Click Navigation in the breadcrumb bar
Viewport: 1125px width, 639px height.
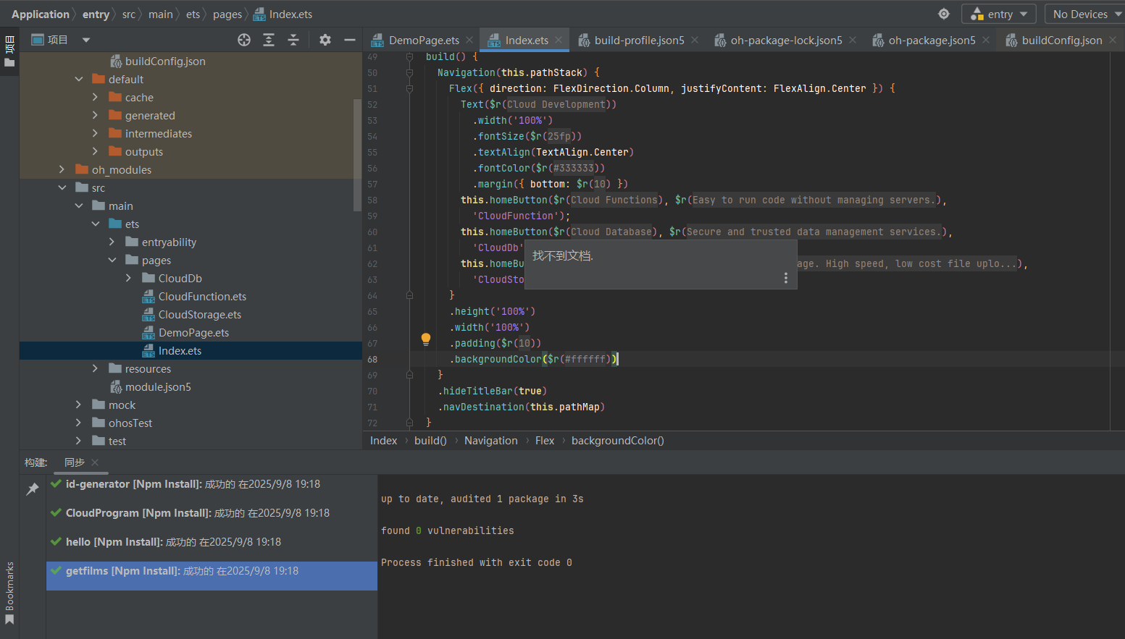click(x=491, y=441)
